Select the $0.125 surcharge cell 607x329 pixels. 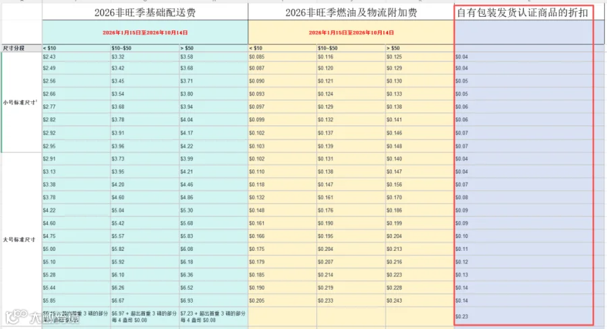pyautogui.click(x=420, y=57)
